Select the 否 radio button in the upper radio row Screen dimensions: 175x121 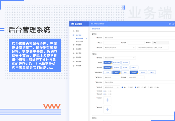click(109, 91)
